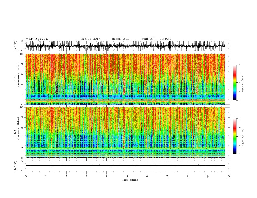This screenshot has width=257, height=198.
Task: Click the flat ch.3 waveform trace
Action: pos(125,166)
